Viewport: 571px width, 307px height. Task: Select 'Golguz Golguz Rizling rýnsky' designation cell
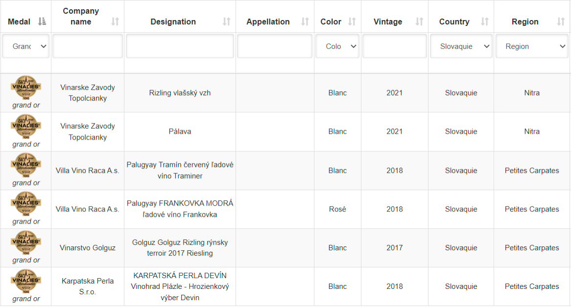(180, 248)
